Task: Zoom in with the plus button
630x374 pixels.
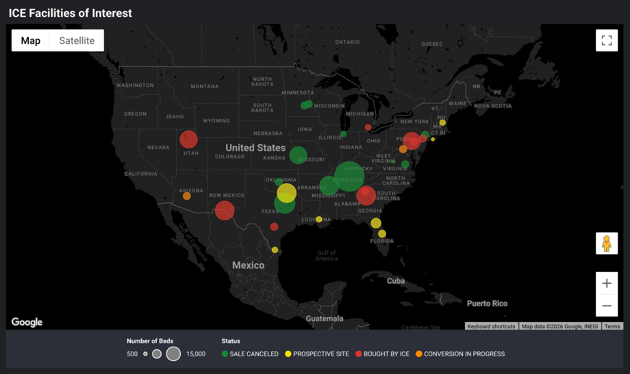Action: (x=606, y=283)
